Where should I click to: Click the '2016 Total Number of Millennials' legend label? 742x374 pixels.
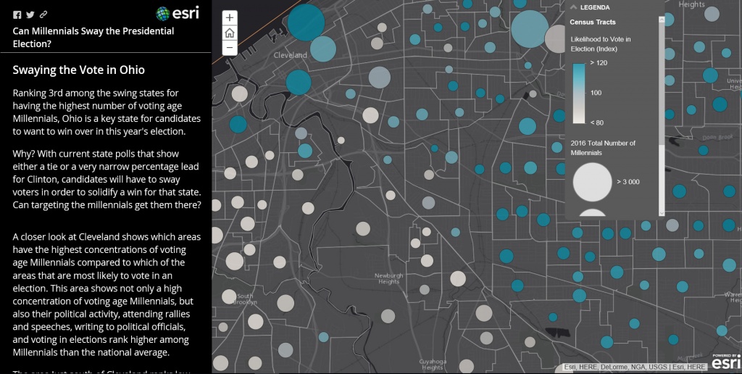tap(603, 148)
